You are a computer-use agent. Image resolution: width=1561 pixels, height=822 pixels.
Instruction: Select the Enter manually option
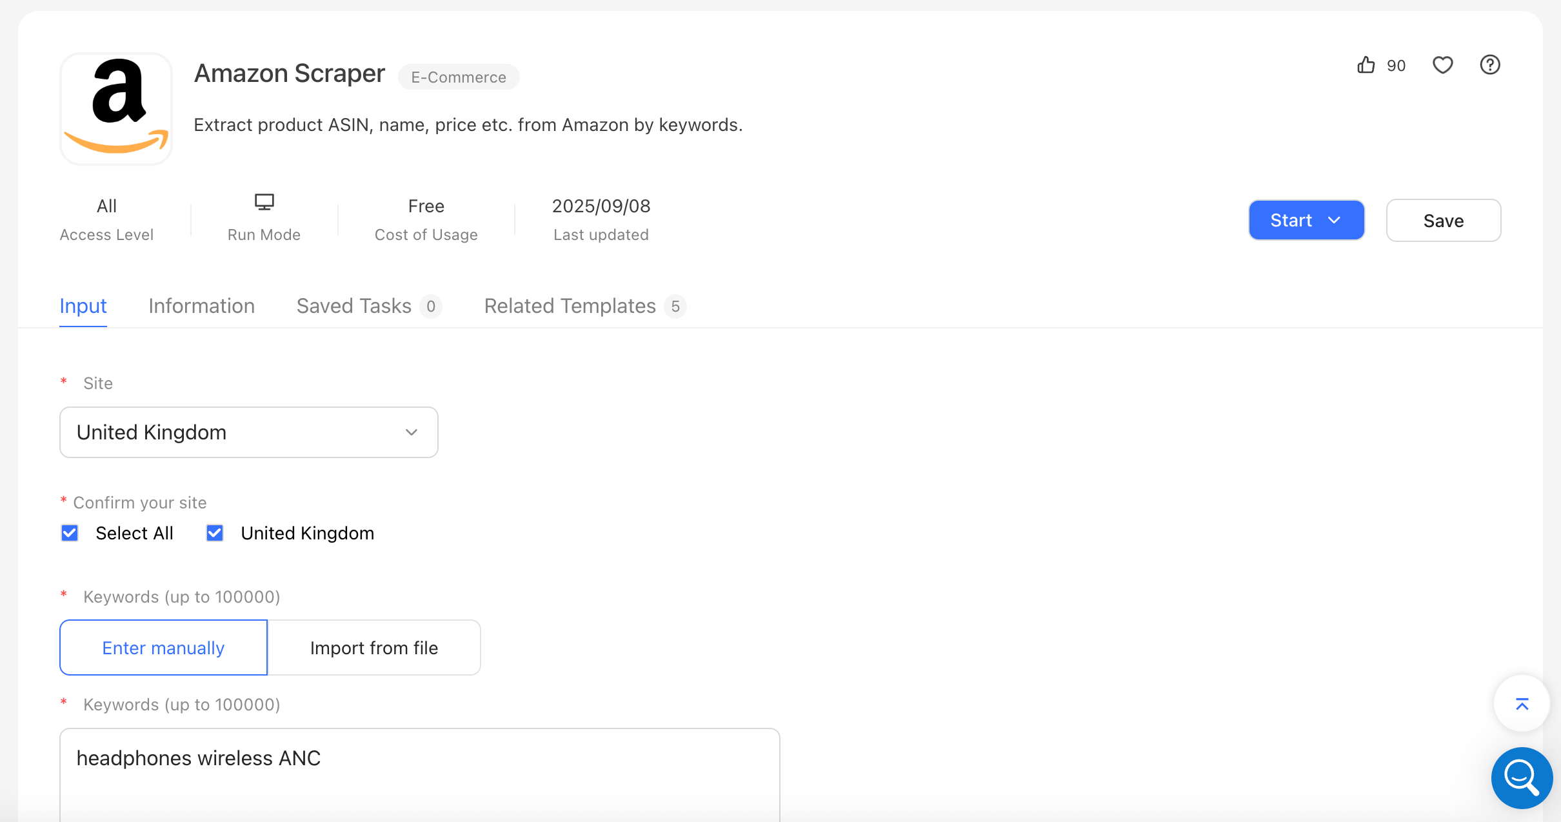tap(163, 647)
